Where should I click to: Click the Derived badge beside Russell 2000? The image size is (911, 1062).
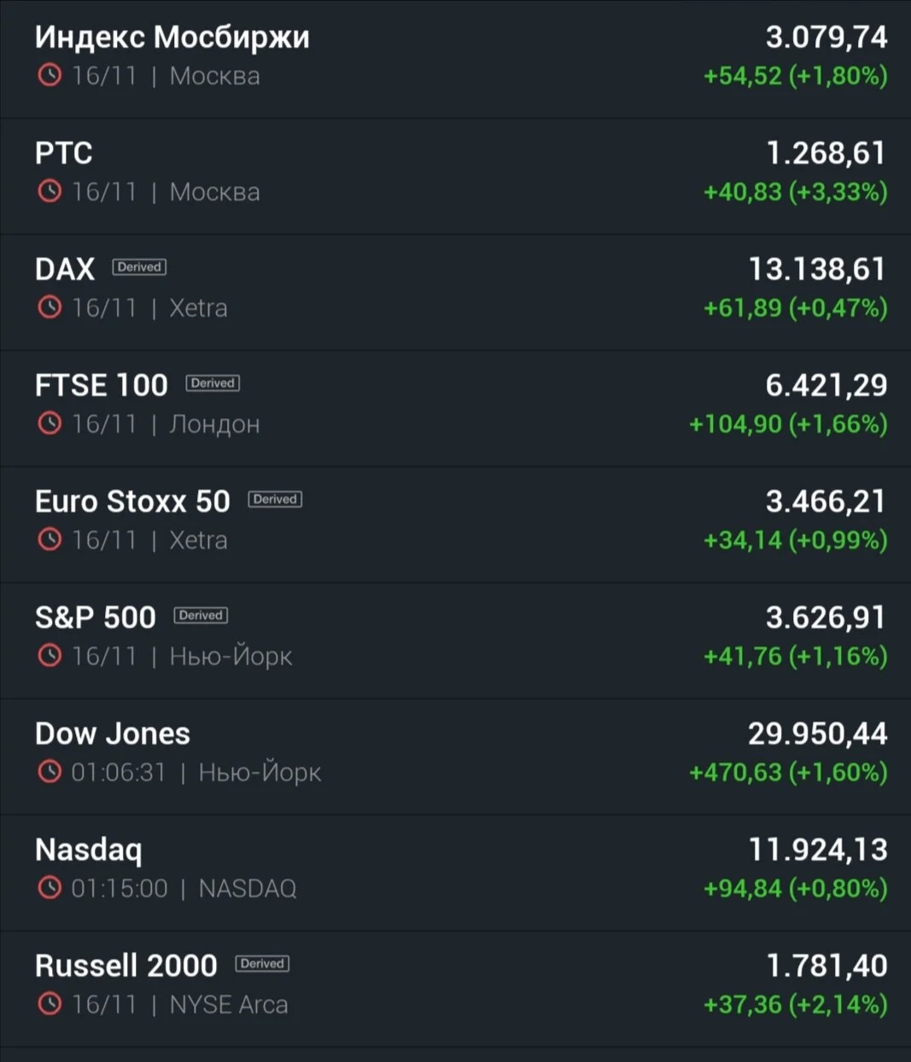click(x=262, y=964)
